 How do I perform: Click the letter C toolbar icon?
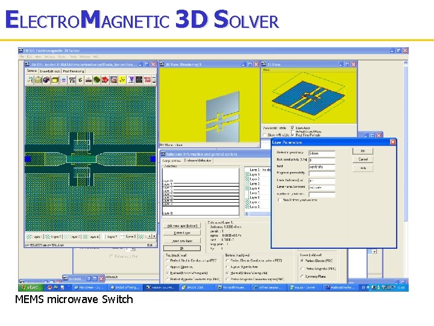80,80
